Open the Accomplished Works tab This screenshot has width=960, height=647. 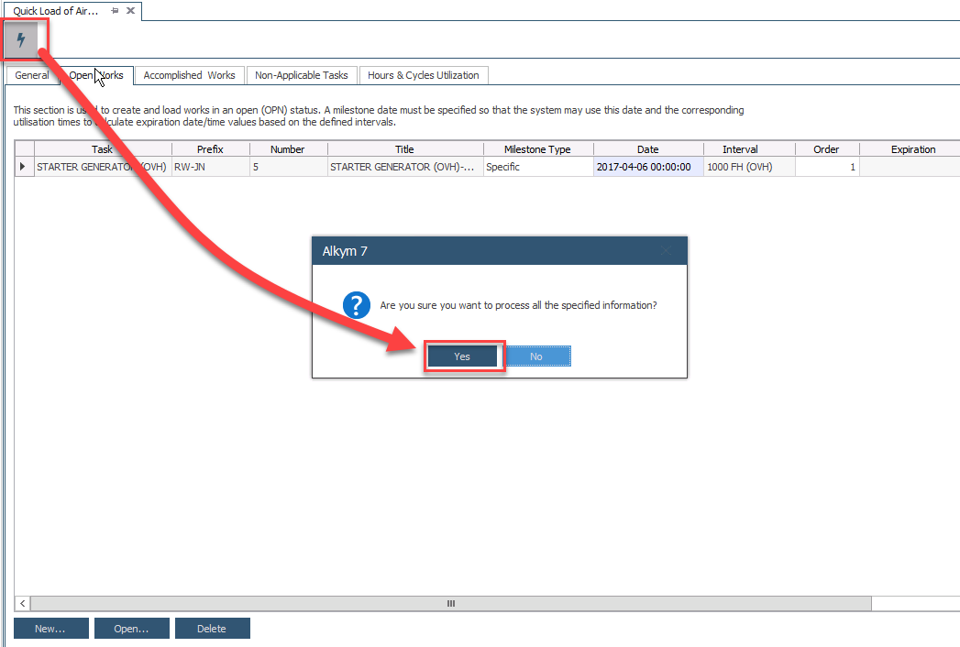pyautogui.click(x=189, y=75)
